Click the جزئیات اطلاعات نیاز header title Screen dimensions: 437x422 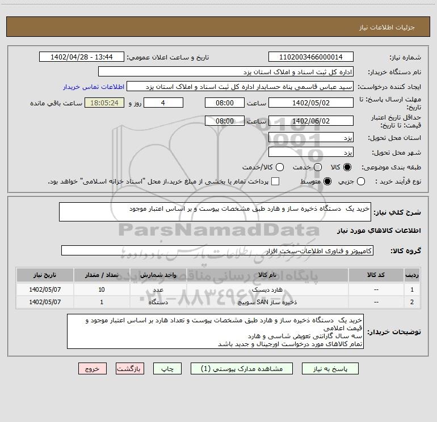tap(386, 27)
